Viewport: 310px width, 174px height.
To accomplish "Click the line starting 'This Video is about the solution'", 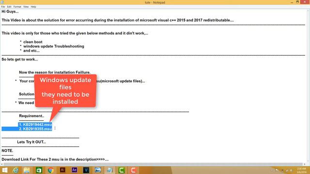I will [x=118, y=20].
